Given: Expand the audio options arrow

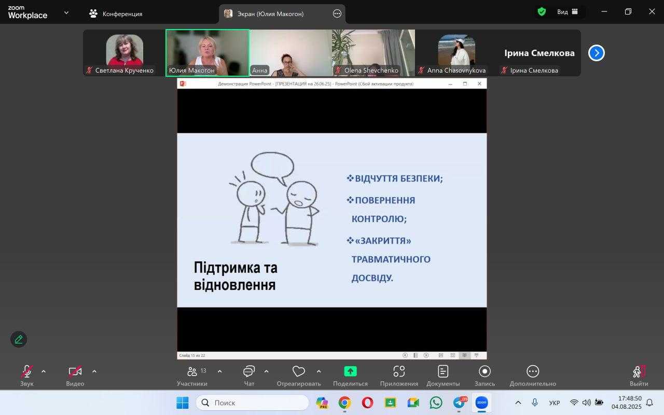Looking at the screenshot, I should tap(44, 371).
